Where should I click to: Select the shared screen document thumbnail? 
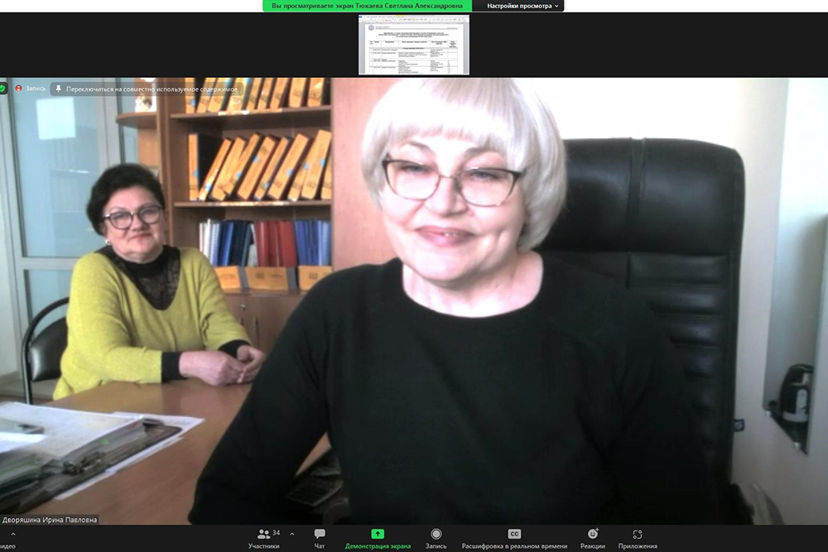coord(414,45)
